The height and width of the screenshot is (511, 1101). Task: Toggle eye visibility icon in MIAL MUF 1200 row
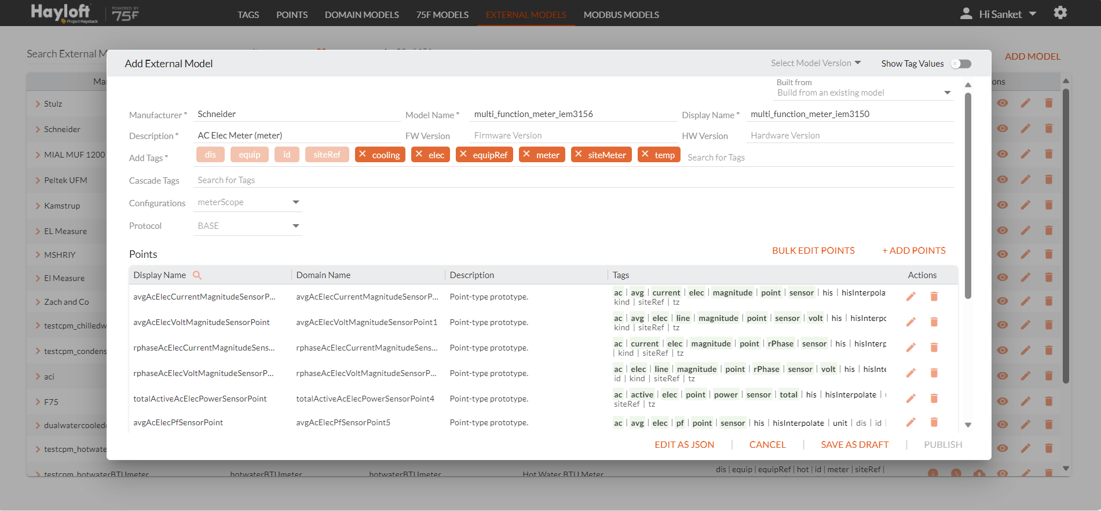click(1003, 154)
